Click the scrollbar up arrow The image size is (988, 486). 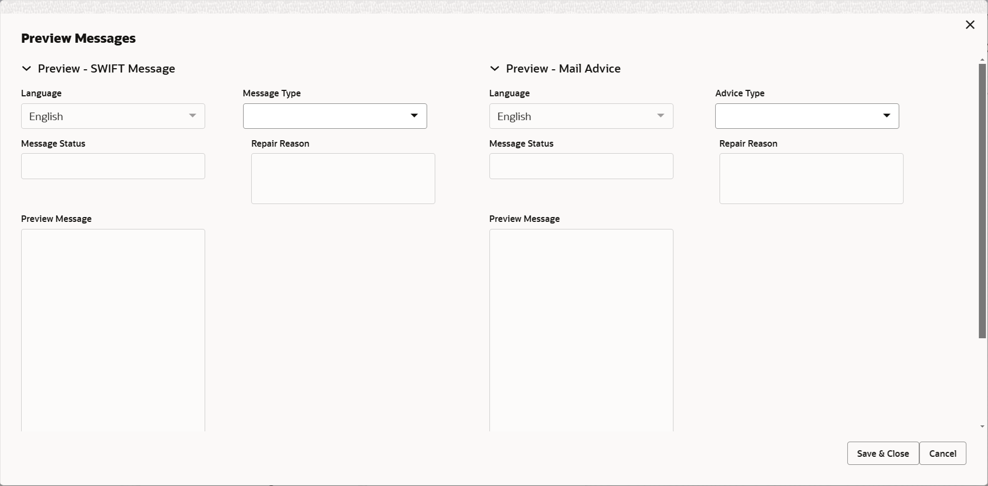point(982,60)
